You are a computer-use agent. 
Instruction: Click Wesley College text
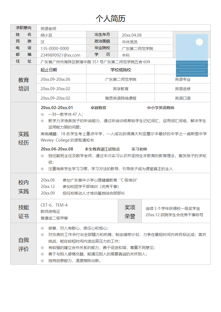click(55, 140)
